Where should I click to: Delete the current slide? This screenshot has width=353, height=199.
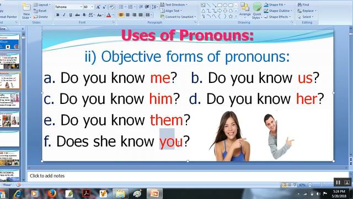click(x=40, y=17)
